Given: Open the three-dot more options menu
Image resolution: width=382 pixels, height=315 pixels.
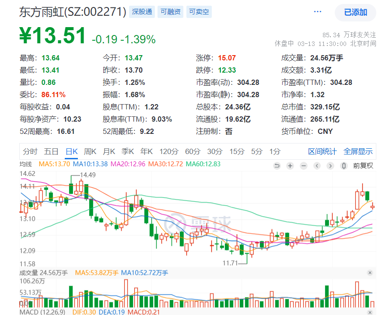Looking at the screenshot, I should pos(317,11).
